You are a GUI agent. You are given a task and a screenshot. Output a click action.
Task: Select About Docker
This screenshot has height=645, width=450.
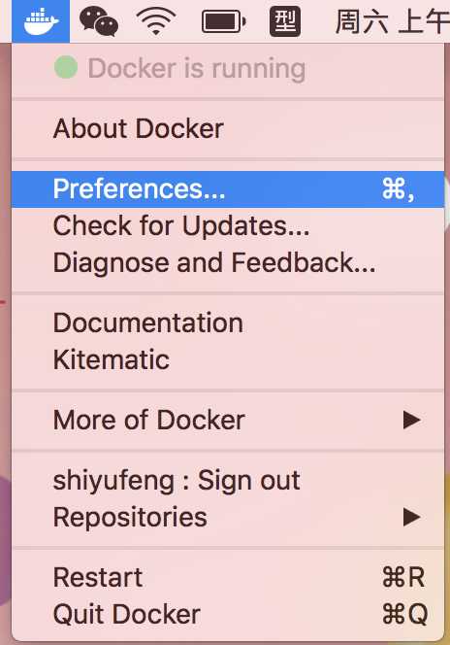(228, 129)
